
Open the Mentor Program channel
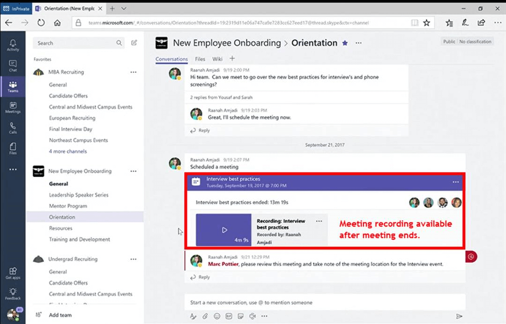68,206
